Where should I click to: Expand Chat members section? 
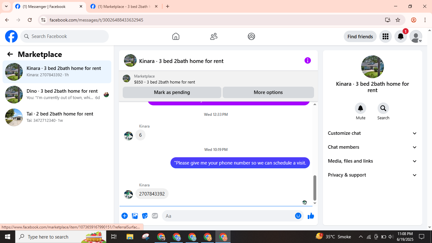click(372, 147)
